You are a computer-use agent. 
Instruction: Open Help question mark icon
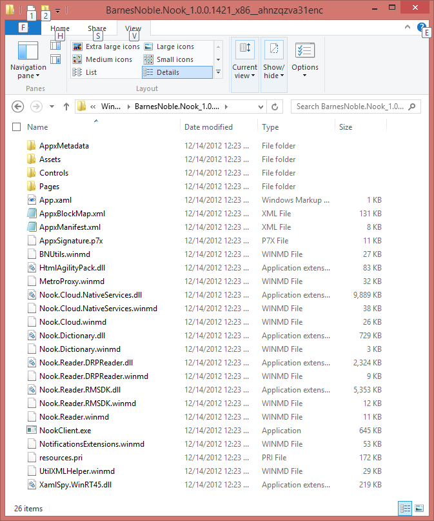421,27
